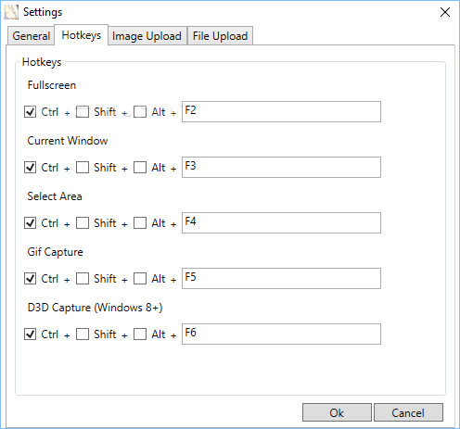Click the Cancel button
This screenshot has height=429, width=460.
[408, 412]
